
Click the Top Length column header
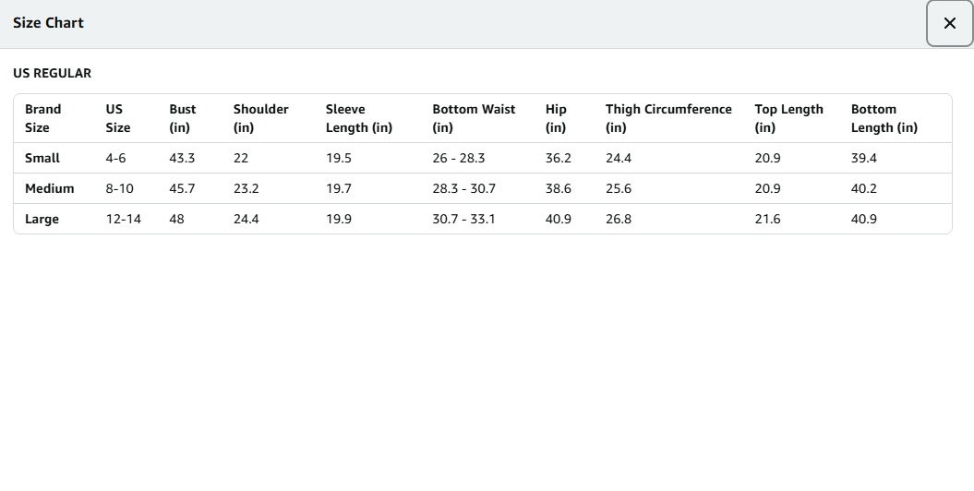click(x=788, y=118)
